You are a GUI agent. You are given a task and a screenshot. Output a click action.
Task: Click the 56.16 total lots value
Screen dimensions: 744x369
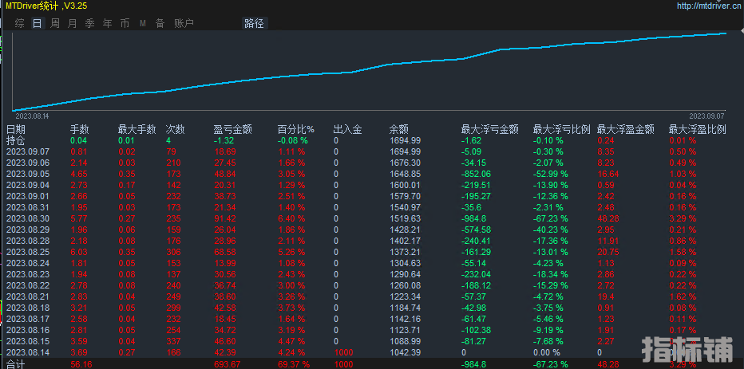click(80, 364)
